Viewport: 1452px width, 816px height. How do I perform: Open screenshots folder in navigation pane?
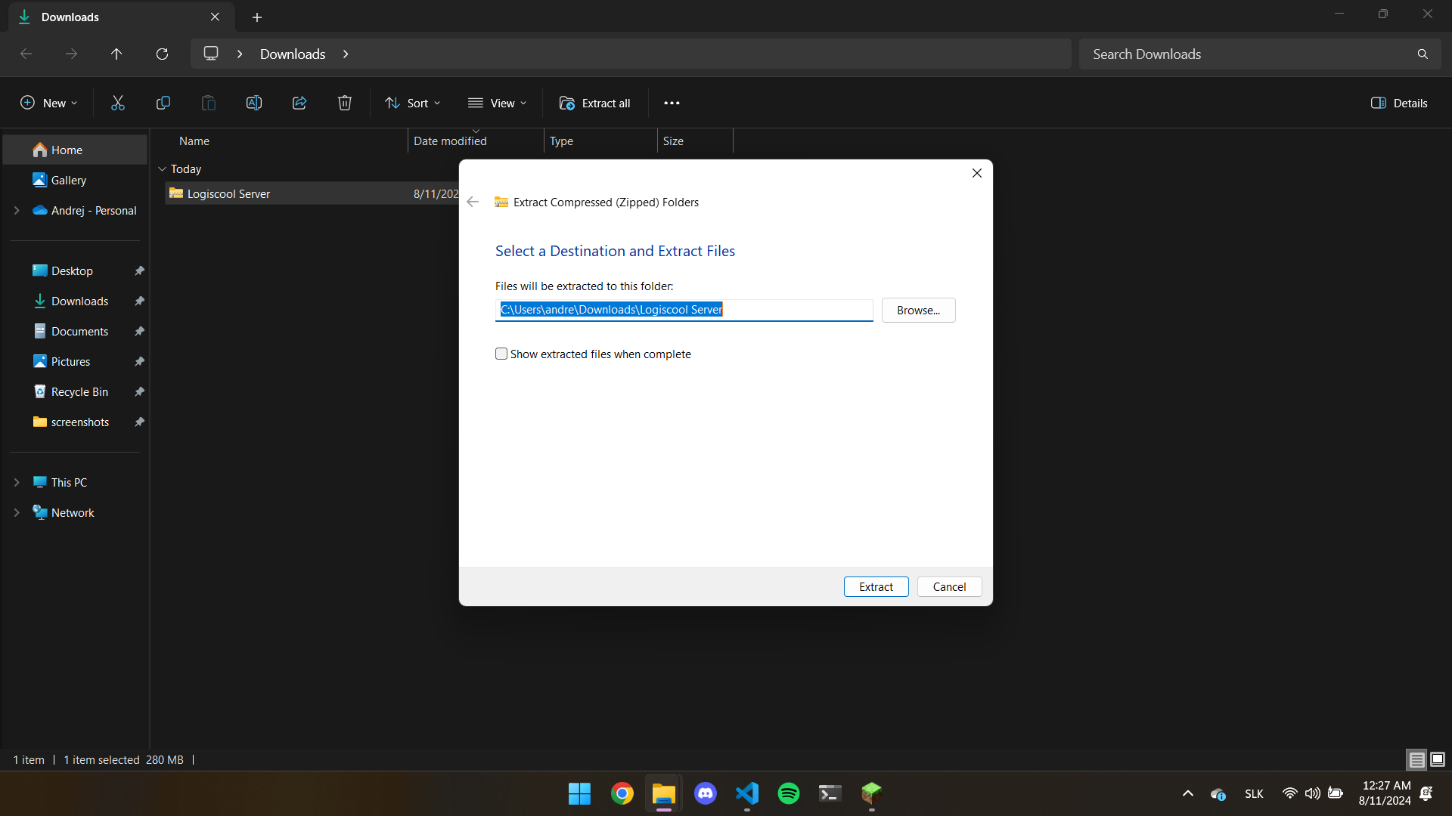point(75,422)
